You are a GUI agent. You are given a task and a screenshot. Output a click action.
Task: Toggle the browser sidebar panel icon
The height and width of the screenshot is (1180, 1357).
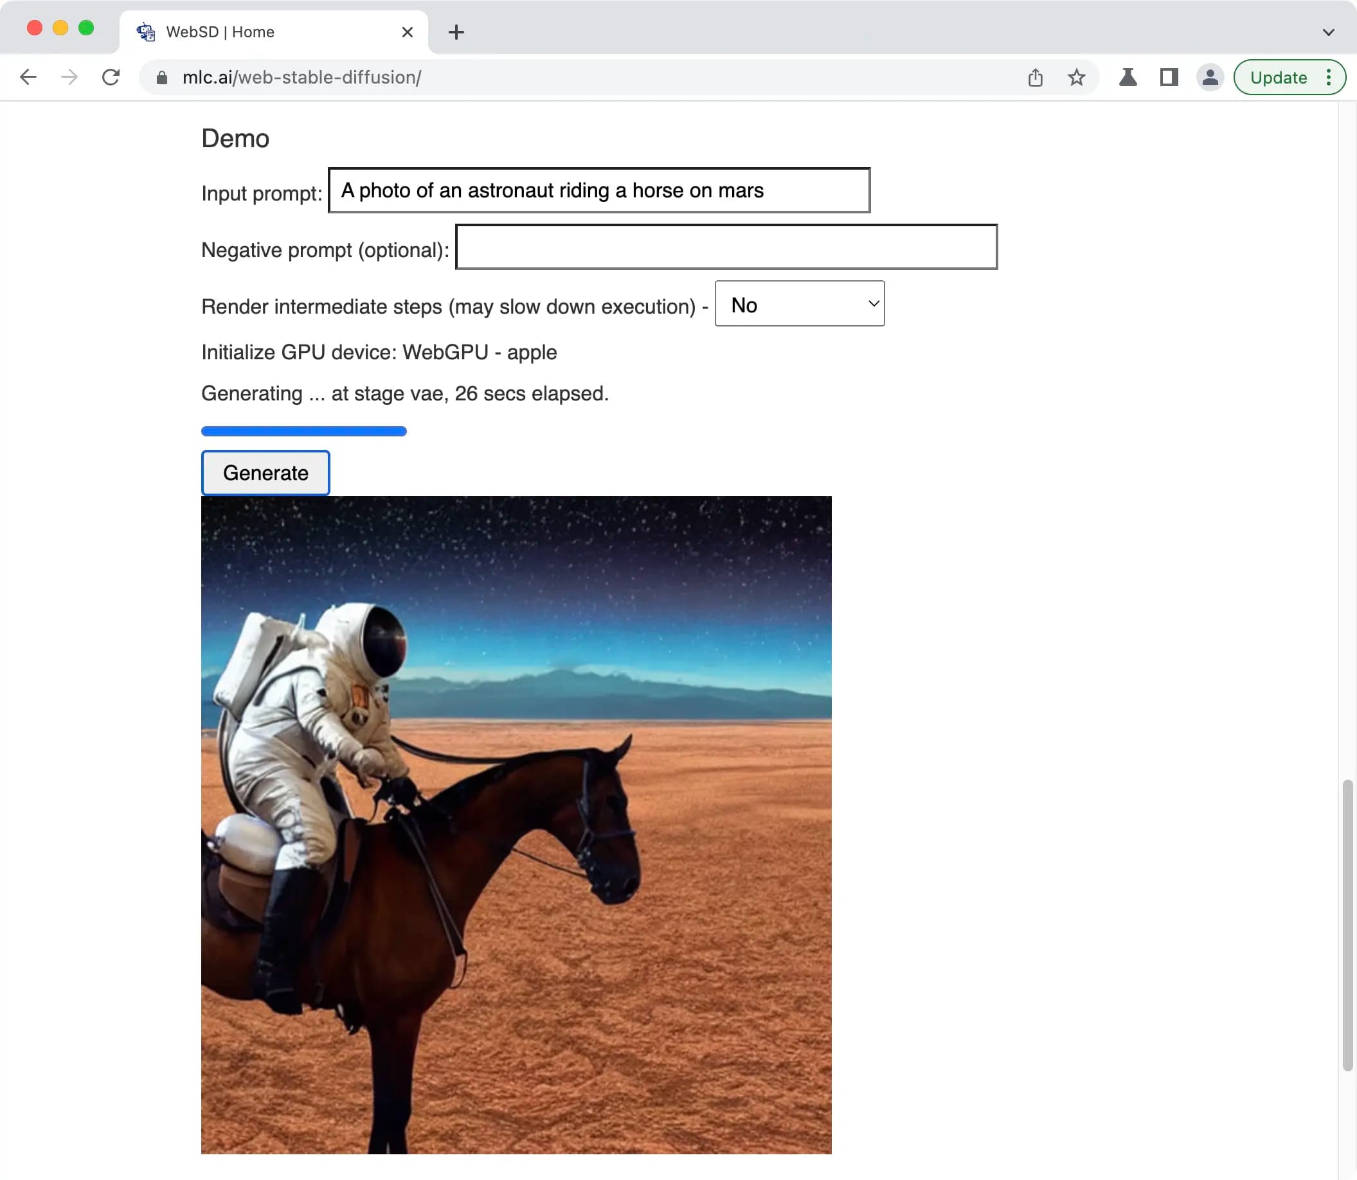[1168, 76]
